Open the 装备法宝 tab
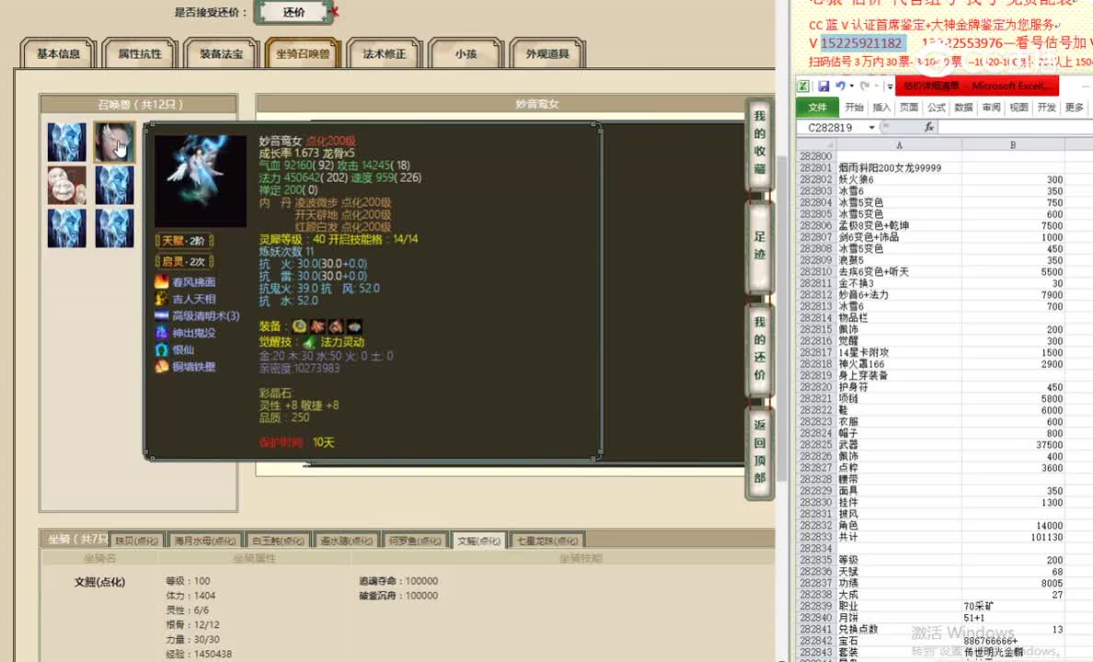The height and width of the screenshot is (662, 1093). pos(221,53)
